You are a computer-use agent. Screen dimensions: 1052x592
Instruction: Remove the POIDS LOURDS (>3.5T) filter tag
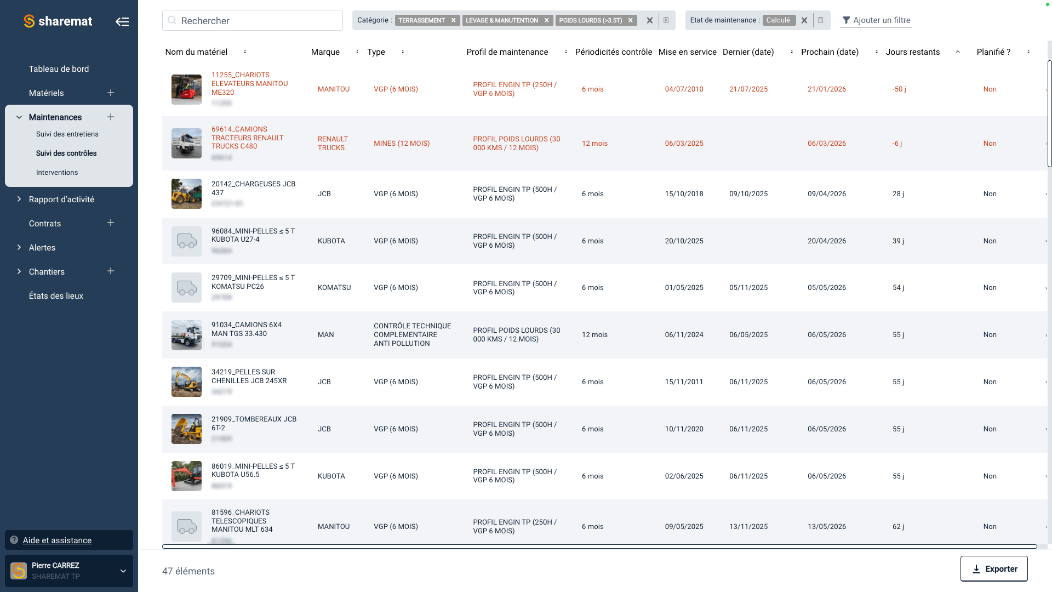tap(631, 20)
